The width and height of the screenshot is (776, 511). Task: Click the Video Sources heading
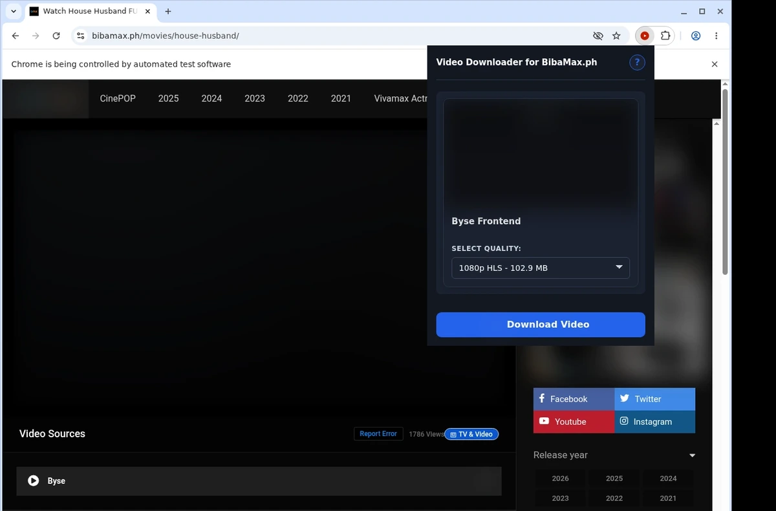click(x=52, y=434)
